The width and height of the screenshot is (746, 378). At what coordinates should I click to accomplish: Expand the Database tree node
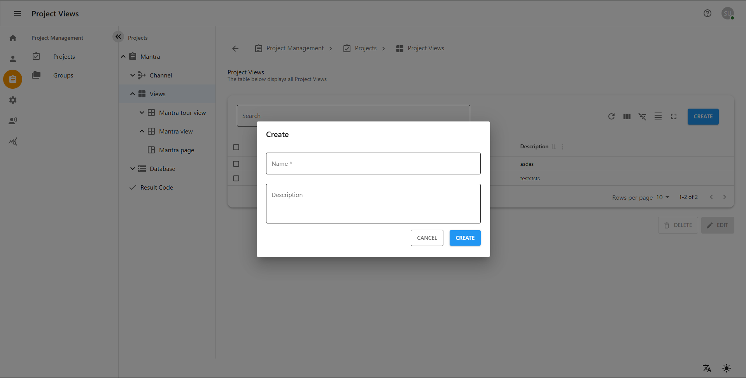click(x=132, y=169)
